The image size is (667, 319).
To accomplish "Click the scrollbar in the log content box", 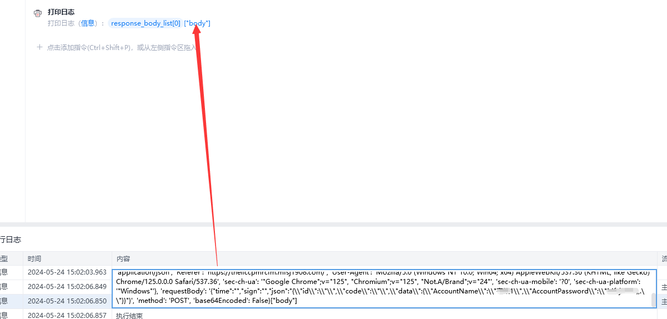I will coord(654,300).
